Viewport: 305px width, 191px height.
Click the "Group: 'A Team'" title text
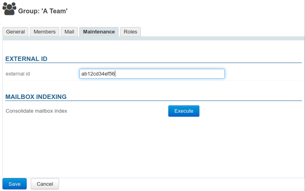[x=43, y=11]
